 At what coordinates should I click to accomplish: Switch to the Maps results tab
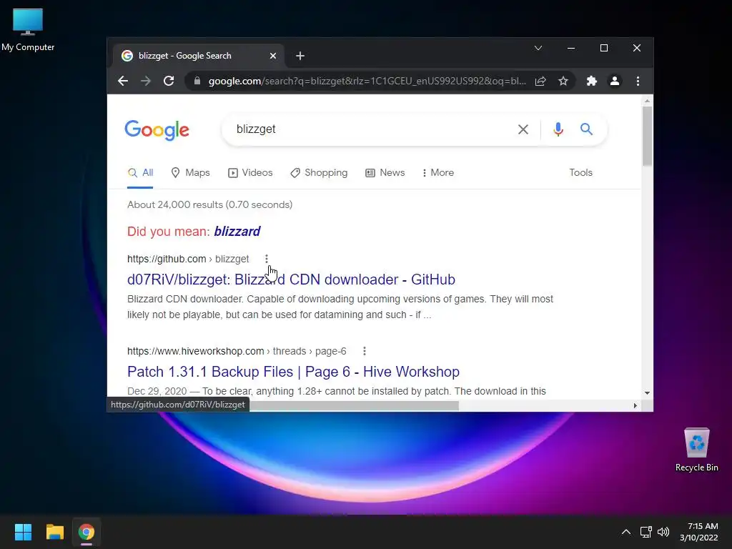pyautogui.click(x=190, y=173)
